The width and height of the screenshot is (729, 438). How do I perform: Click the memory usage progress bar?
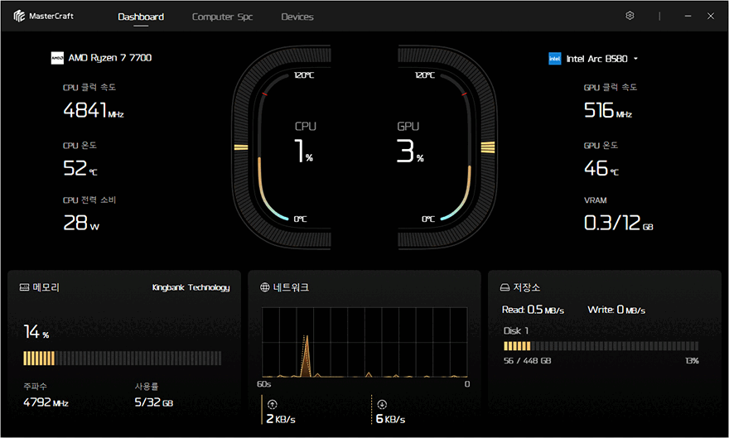[123, 359]
